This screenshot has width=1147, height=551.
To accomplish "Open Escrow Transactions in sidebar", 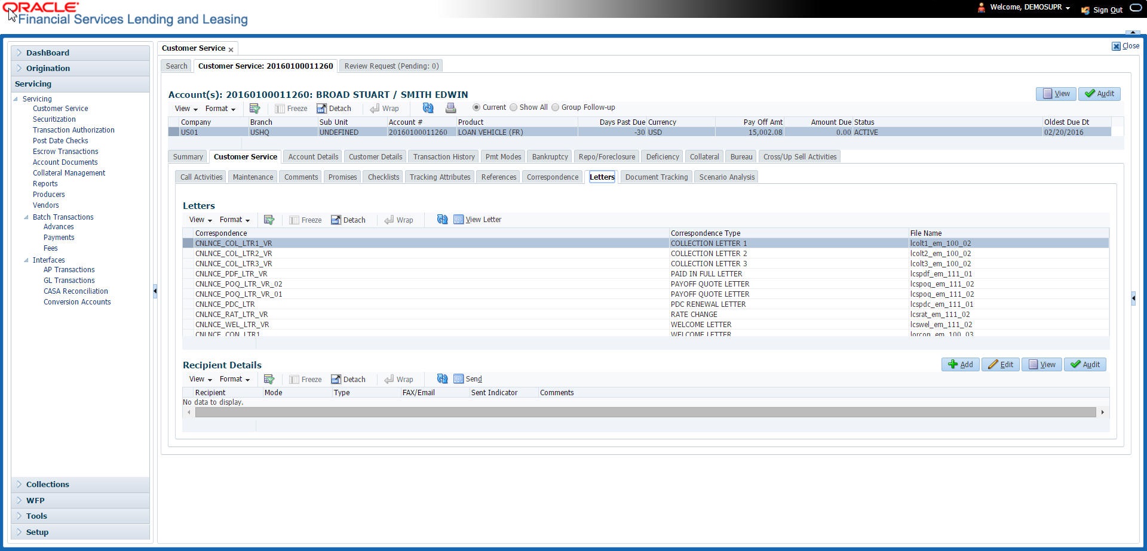I will pos(65,151).
